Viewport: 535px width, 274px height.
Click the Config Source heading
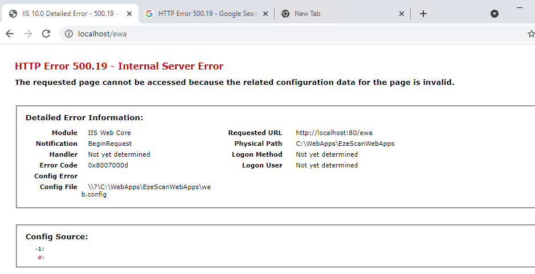coord(56,237)
